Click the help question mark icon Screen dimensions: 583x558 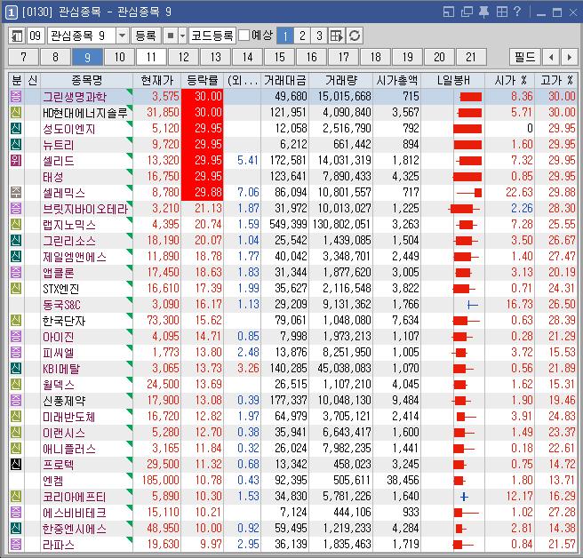pos(517,12)
